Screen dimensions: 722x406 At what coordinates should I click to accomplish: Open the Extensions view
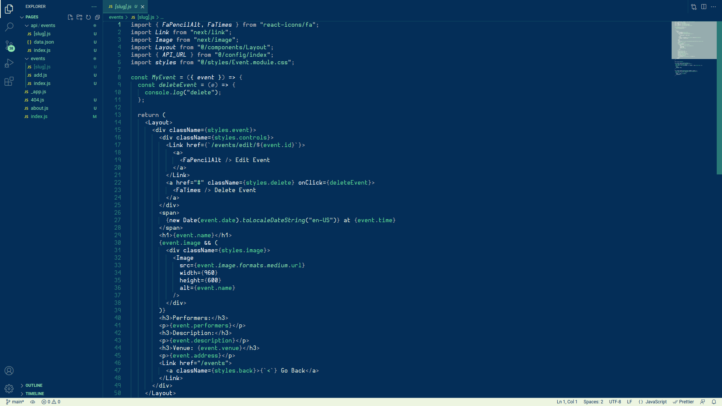tap(9, 81)
